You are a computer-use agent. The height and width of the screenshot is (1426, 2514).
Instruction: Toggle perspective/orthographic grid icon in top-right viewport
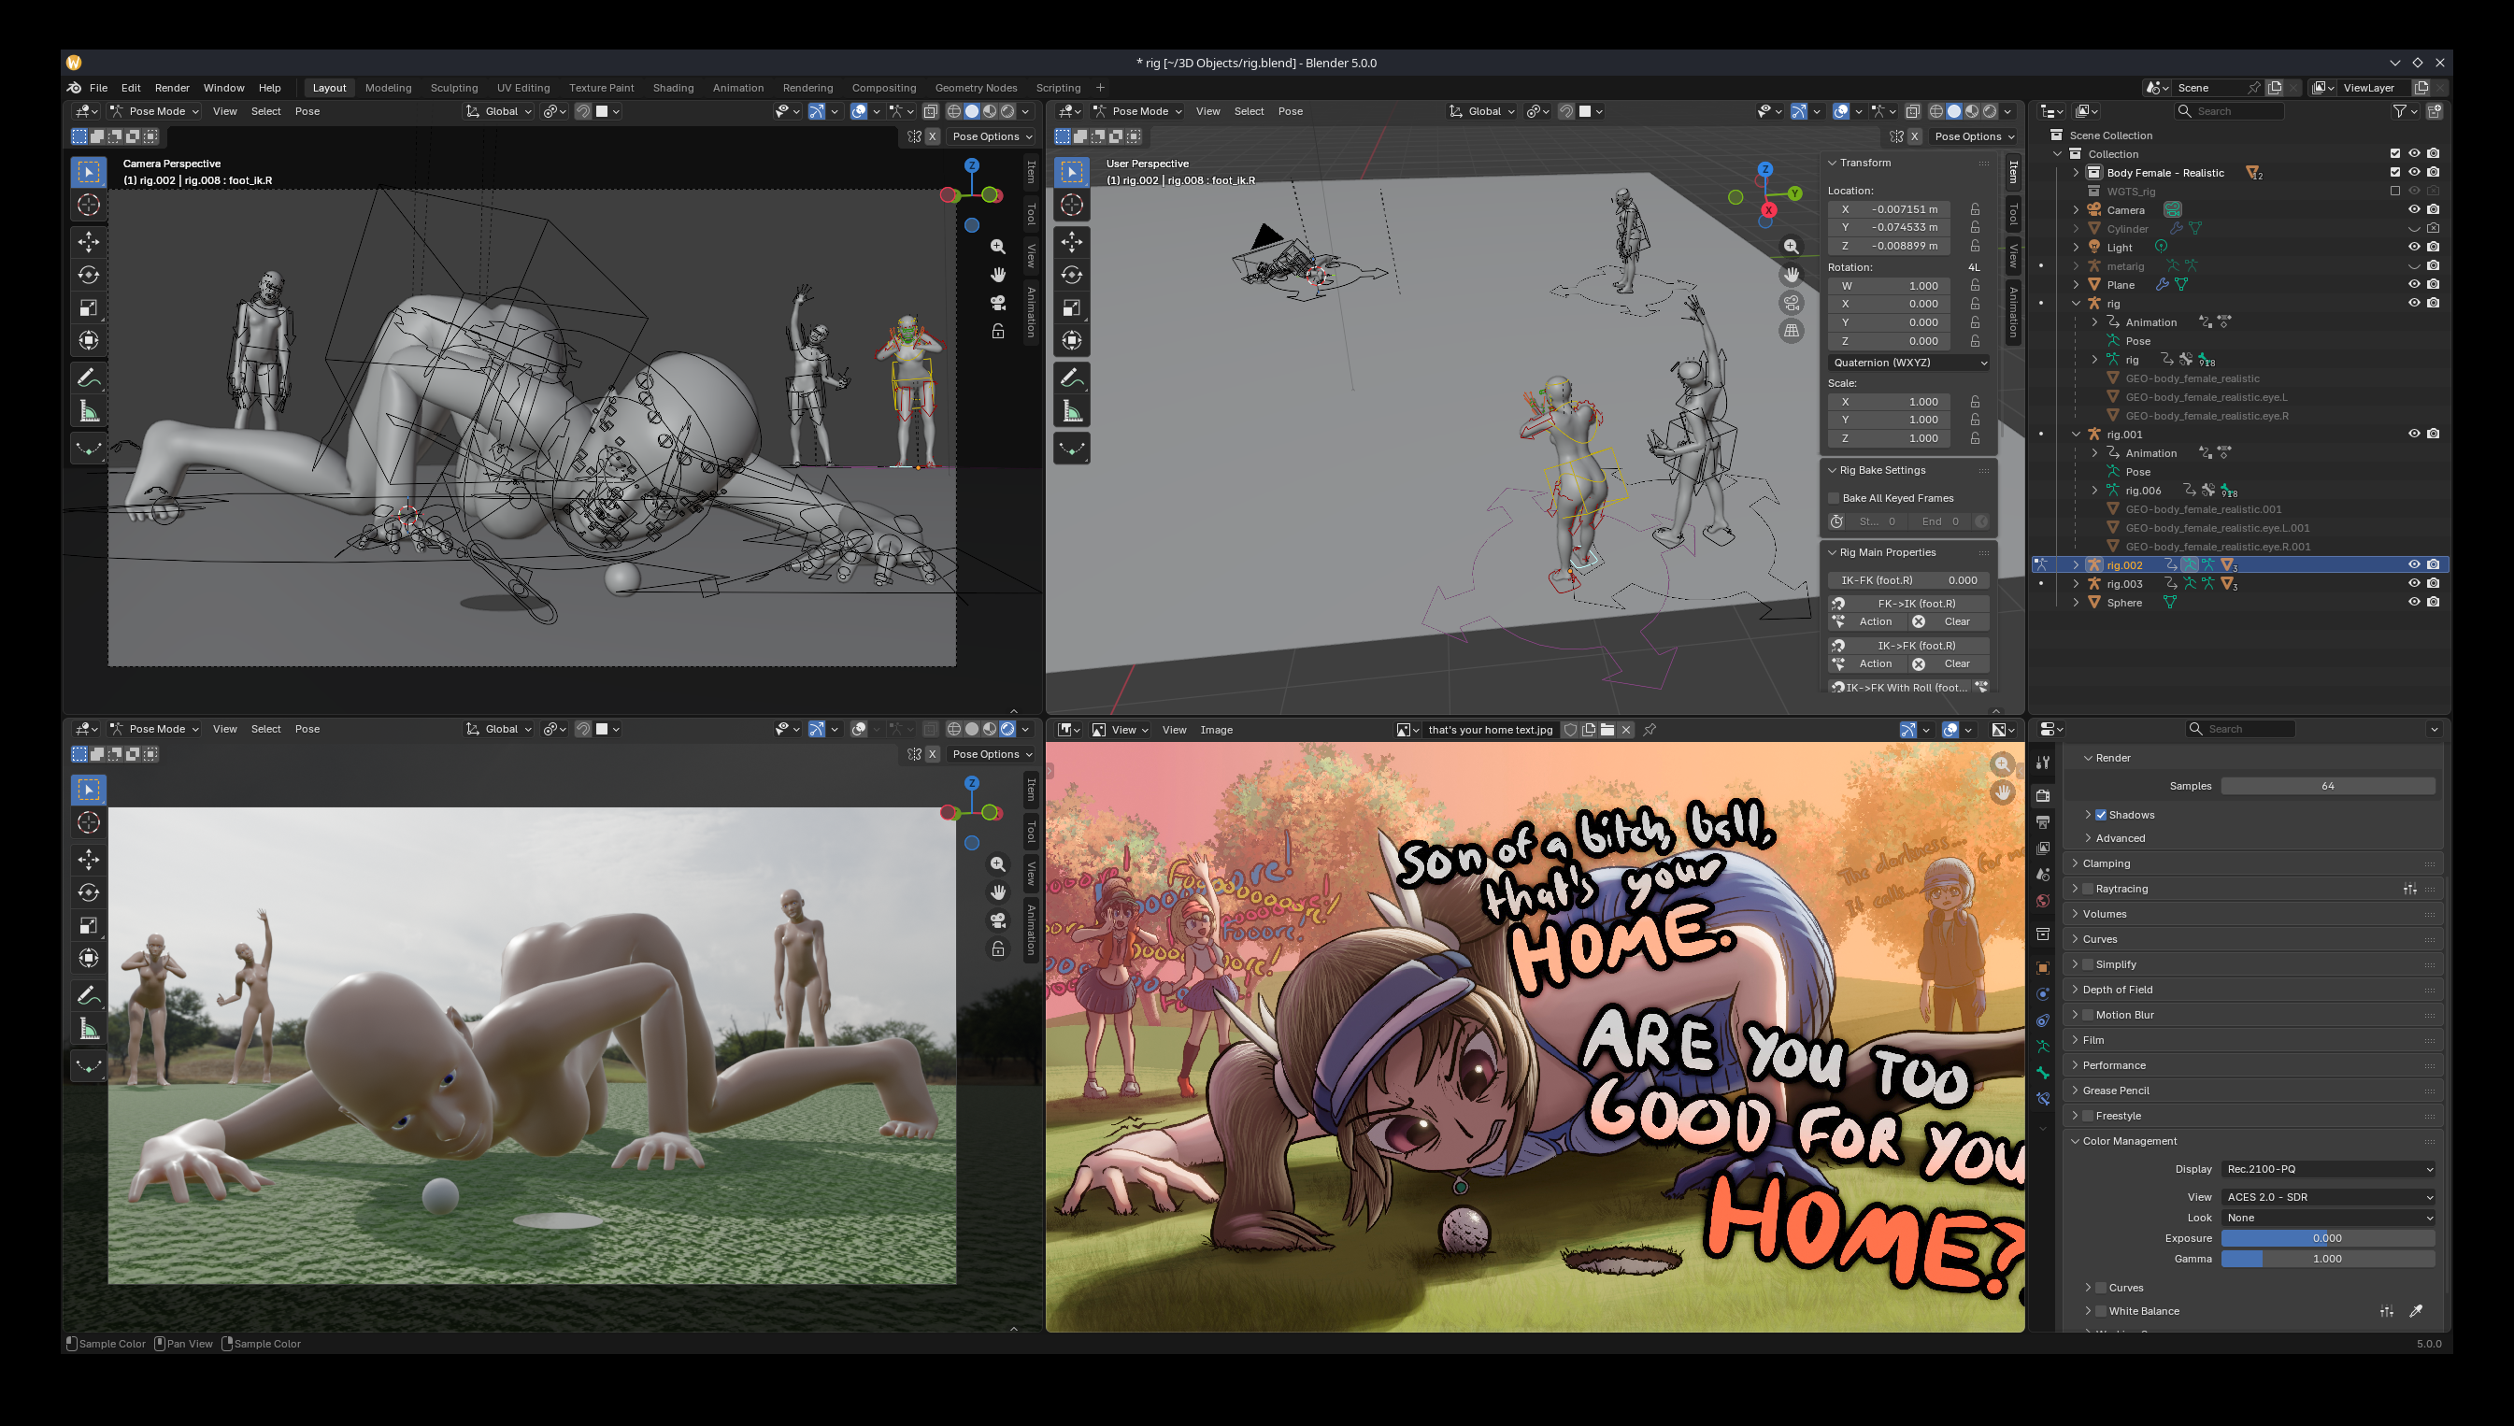pyautogui.click(x=1791, y=330)
